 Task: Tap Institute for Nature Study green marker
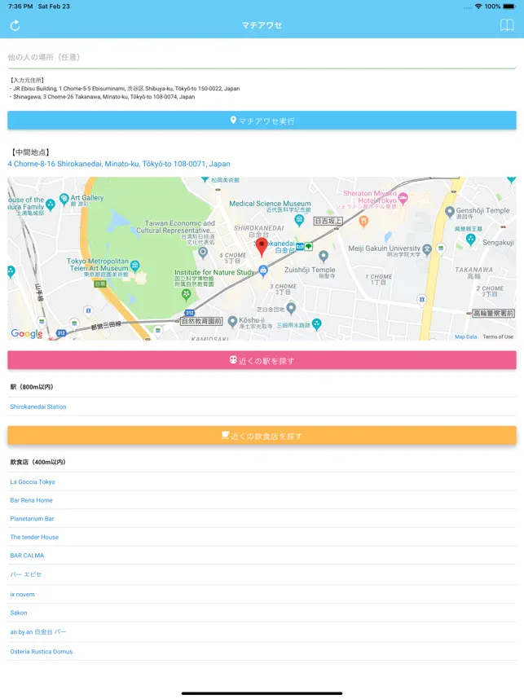(187, 294)
